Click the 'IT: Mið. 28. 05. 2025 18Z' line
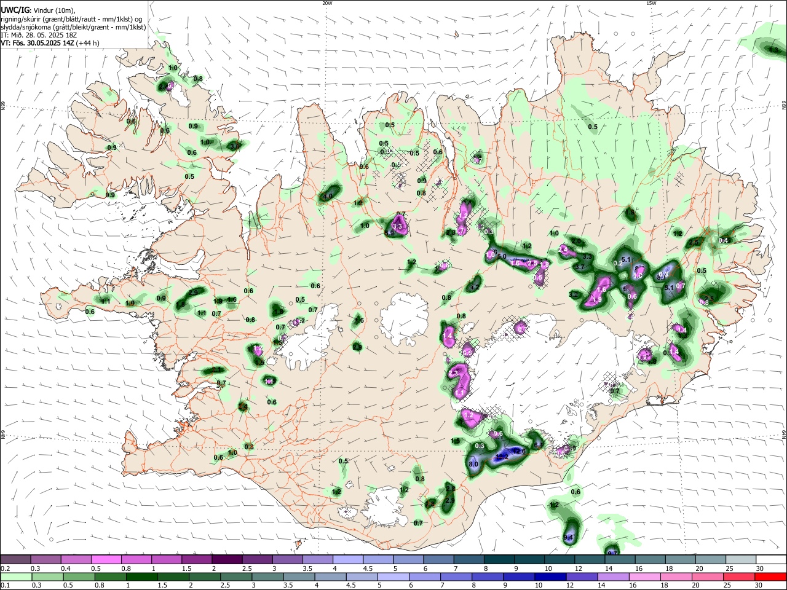 point(39,35)
